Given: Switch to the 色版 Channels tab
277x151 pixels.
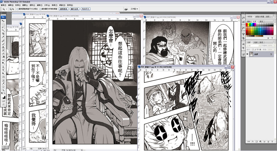Looking at the screenshot, I should [256, 43].
